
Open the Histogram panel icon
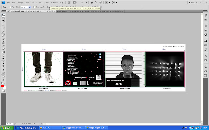[x=206, y=30]
